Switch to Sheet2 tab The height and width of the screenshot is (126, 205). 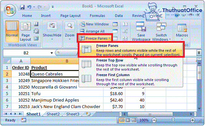coord(53,114)
